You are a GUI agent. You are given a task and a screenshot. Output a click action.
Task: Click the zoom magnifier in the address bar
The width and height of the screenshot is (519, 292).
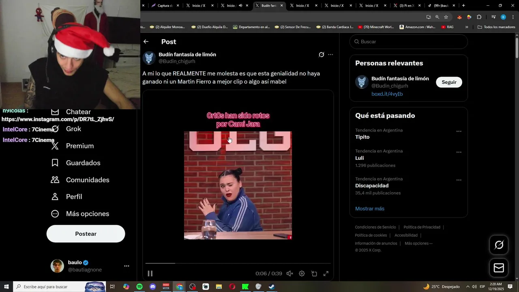[x=437, y=17]
